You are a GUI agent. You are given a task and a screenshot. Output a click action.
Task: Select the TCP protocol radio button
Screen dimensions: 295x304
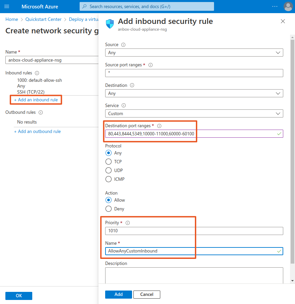[109, 162]
